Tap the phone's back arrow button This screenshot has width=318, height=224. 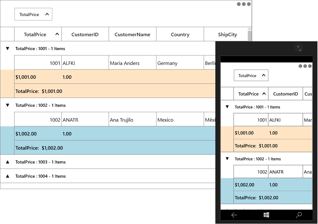[x=234, y=215]
